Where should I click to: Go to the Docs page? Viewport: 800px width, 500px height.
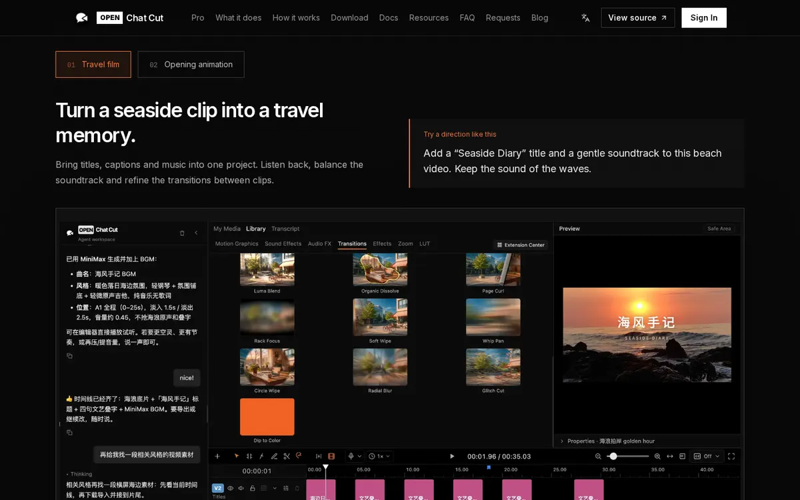[389, 18]
